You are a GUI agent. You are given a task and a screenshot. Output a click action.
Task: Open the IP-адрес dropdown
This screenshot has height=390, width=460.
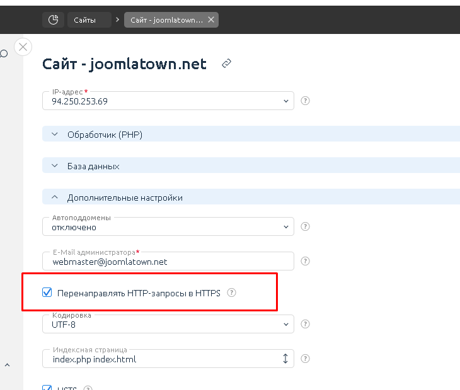coord(168,101)
